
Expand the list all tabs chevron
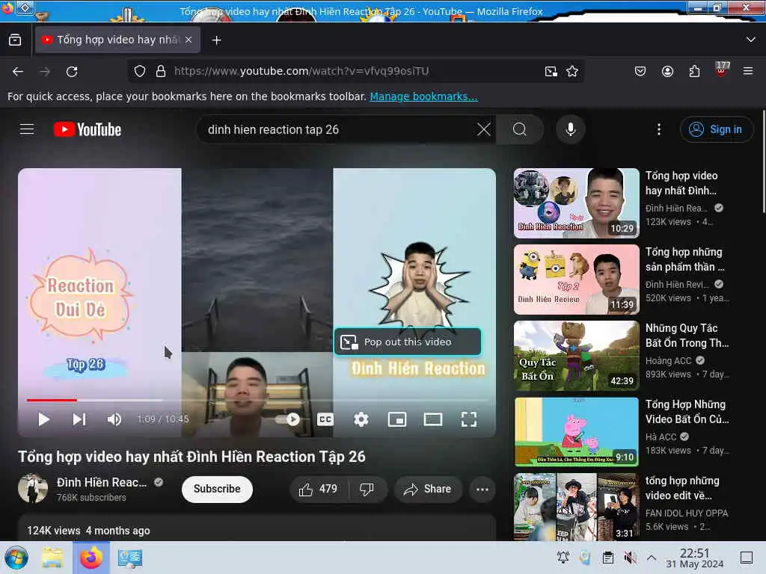click(751, 40)
